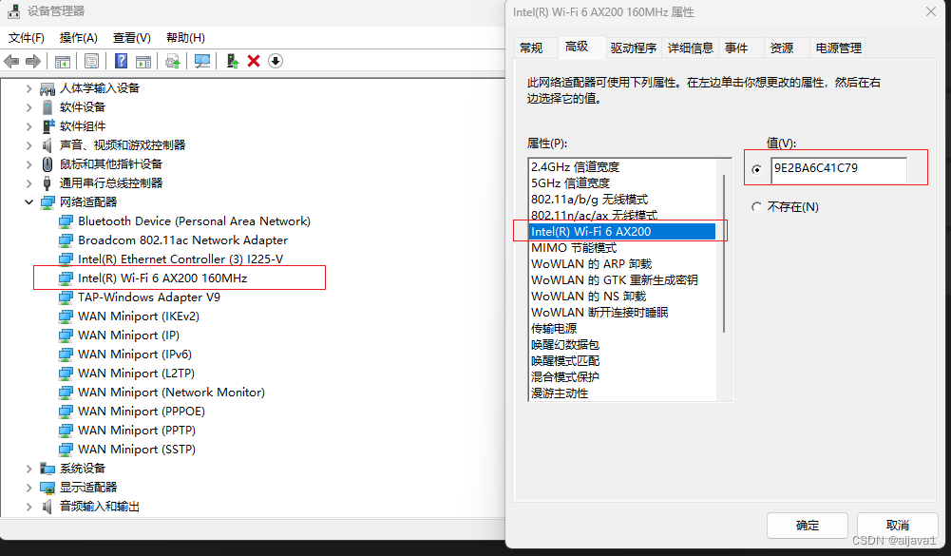Click the red Uninstall device icon
The width and height of the screenshot is (951, 556).
point(252,61)
